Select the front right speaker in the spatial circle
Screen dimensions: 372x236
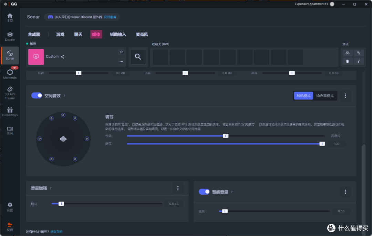pyautogui.click(x=75, y=118)
